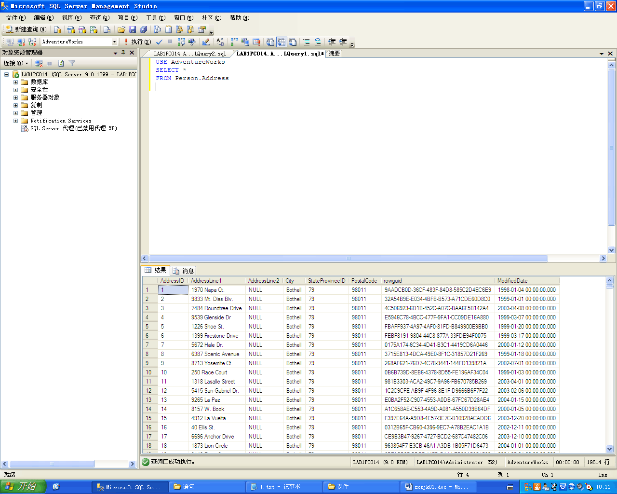Expand the 数据库 folder node
Screen dimensions: 617x494
[15, 82]
